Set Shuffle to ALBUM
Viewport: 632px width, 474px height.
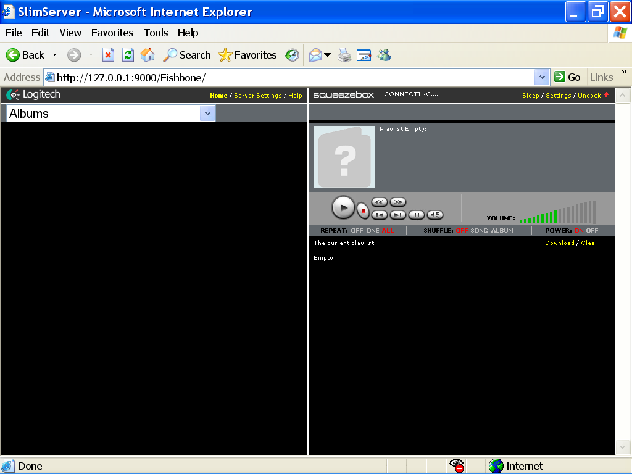coord(502,231)
